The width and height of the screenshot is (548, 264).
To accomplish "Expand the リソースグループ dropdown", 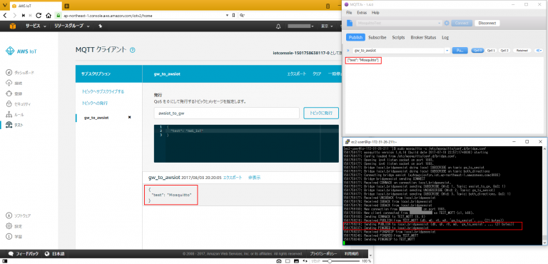I will point(72,26).
